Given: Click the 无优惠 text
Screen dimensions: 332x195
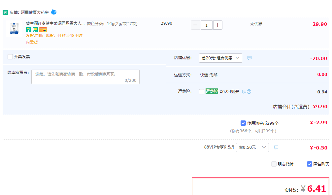Looking at the screenshot, I should [256, 24].
